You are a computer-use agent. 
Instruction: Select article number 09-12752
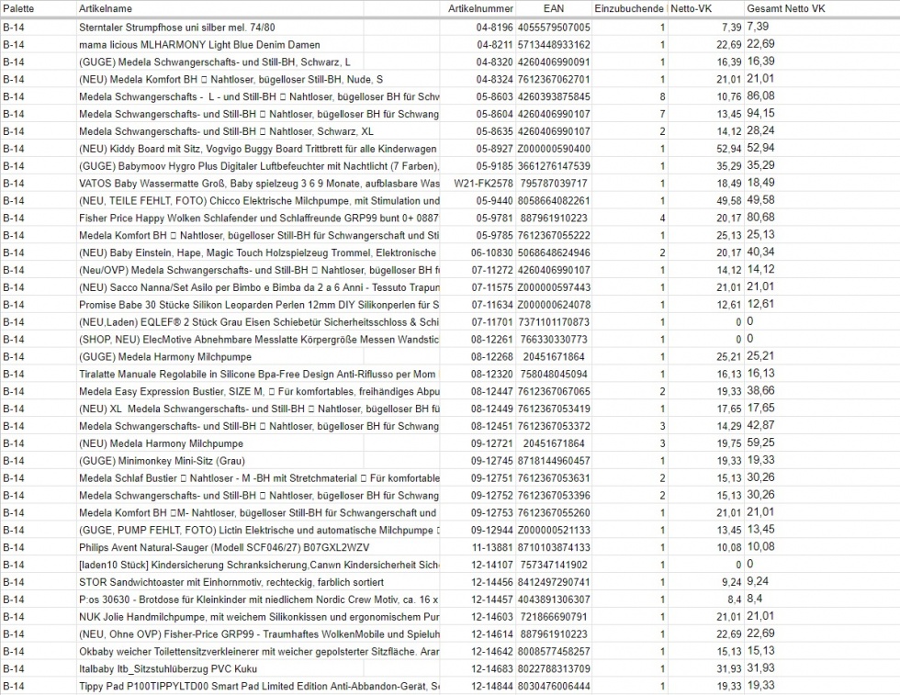click(x=492, y=495)
